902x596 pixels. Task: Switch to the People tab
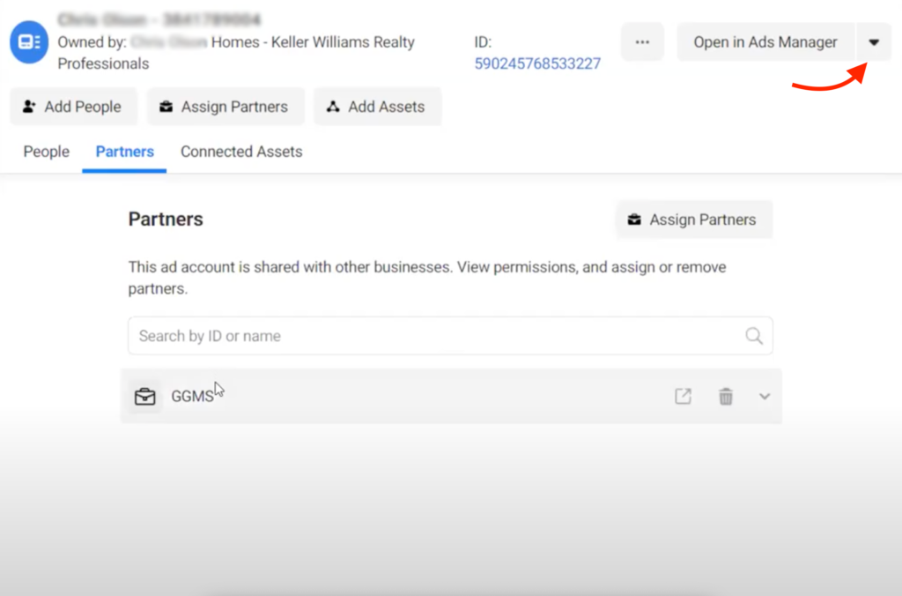47,152
